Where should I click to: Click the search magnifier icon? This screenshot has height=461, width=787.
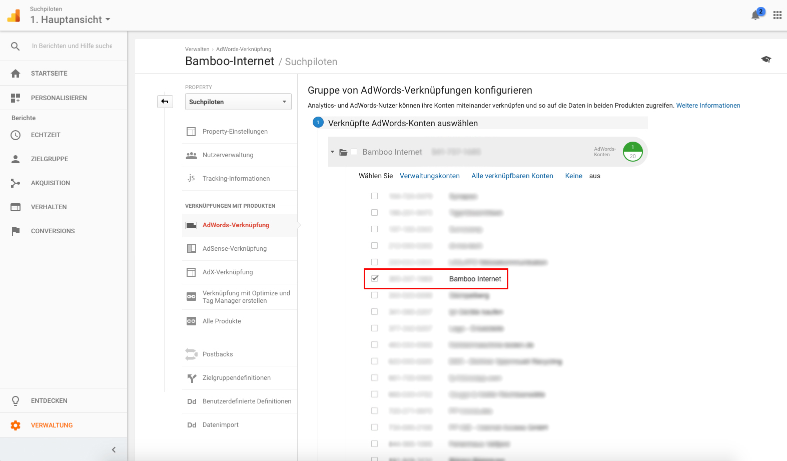pyautogui.click(x=16, y=46)
